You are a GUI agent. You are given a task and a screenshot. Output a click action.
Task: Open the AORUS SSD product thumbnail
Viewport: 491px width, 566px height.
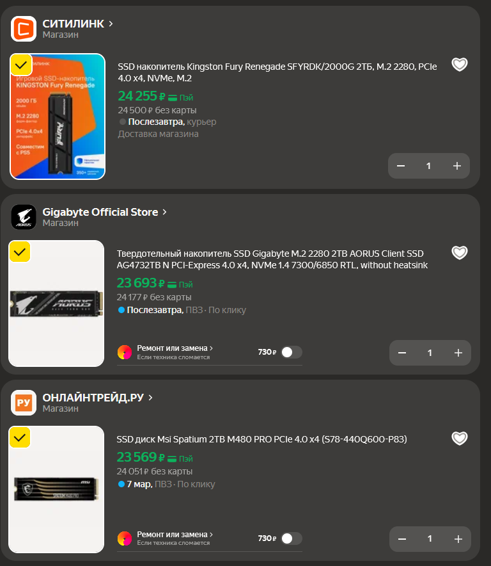click(x=56, y=303)
